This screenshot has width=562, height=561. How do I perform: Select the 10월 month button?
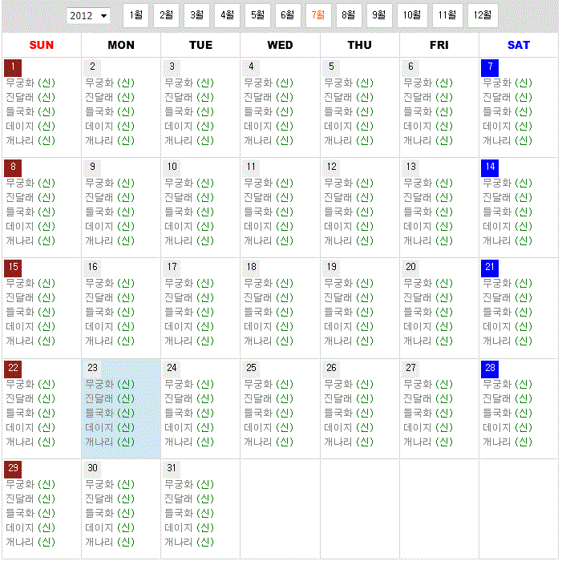click(x=411, y=15)
